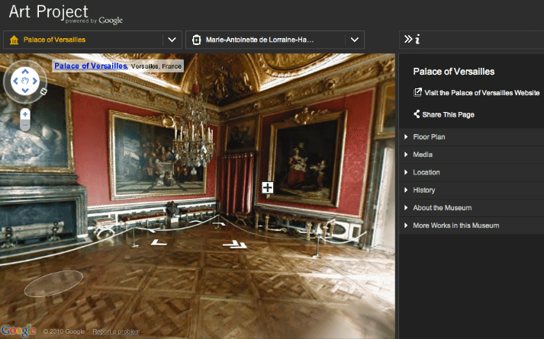The height and width of the screenshot is (339, 544).
Task: Expand the Floor Plan section
Action: (x=472, y=137)
